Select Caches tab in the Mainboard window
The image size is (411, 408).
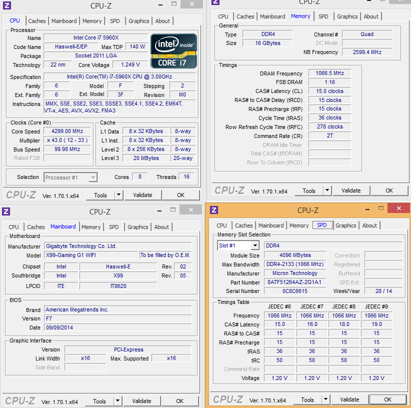tap(36, 227)
